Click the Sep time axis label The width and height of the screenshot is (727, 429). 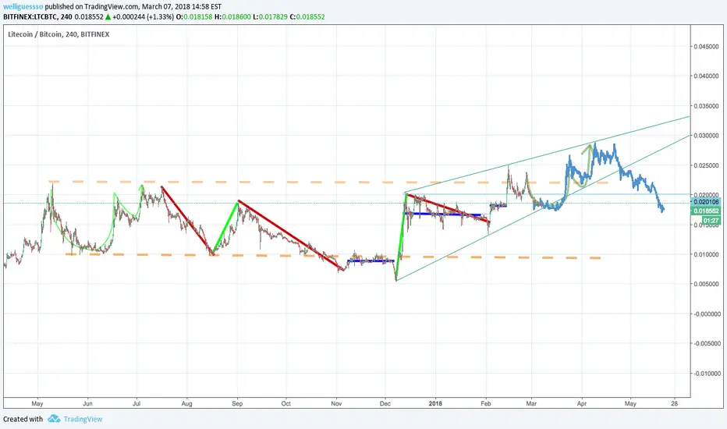(x=237, y=403)
